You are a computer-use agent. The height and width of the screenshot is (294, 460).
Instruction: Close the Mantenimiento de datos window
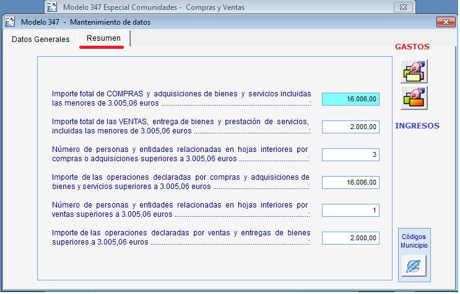[445, 22]
